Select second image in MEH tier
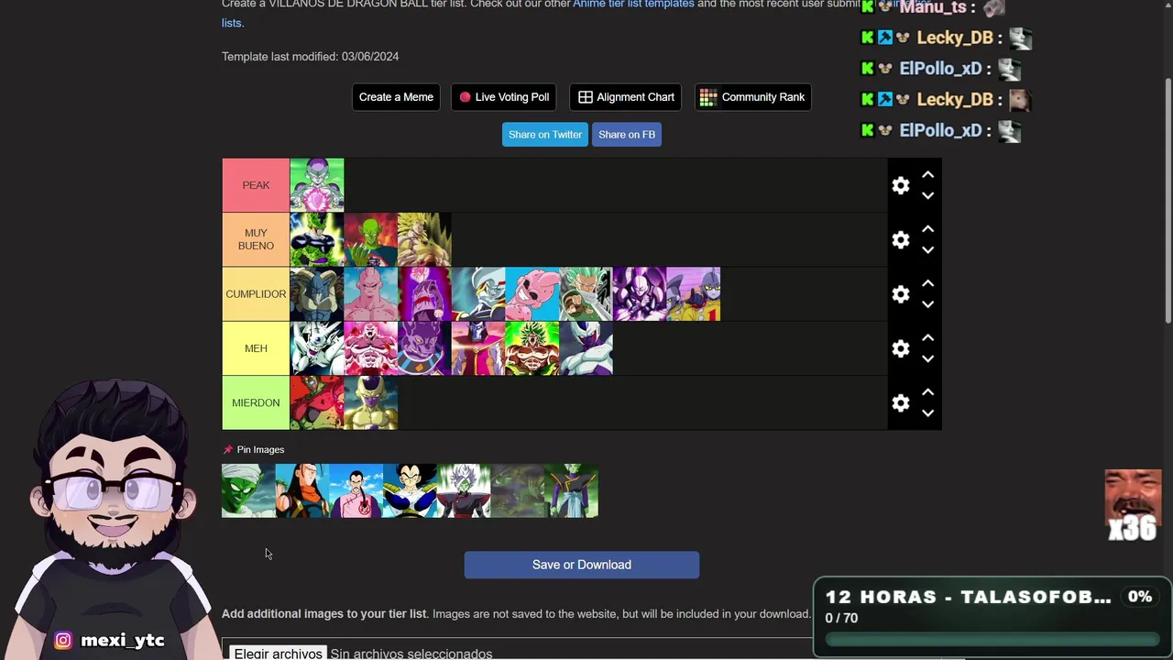This screenshot has height=660, width=1173. pos(370,348)
